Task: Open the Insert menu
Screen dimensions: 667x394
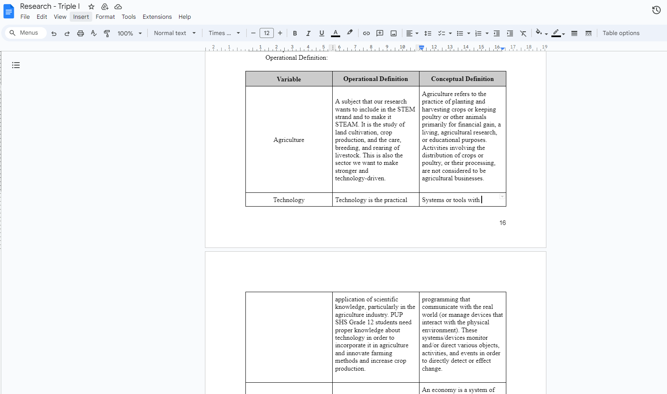Action: pyautogui.click(x=81, y=17)
